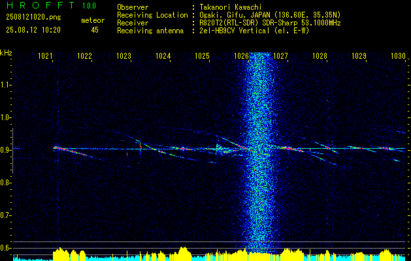
Task: Click frequency axis label 0.7
Action: tap(5, 215)
